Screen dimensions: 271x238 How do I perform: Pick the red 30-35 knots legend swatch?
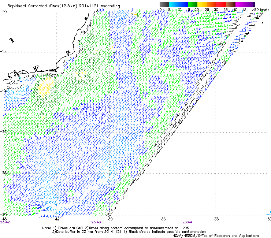tap(221, 4)
